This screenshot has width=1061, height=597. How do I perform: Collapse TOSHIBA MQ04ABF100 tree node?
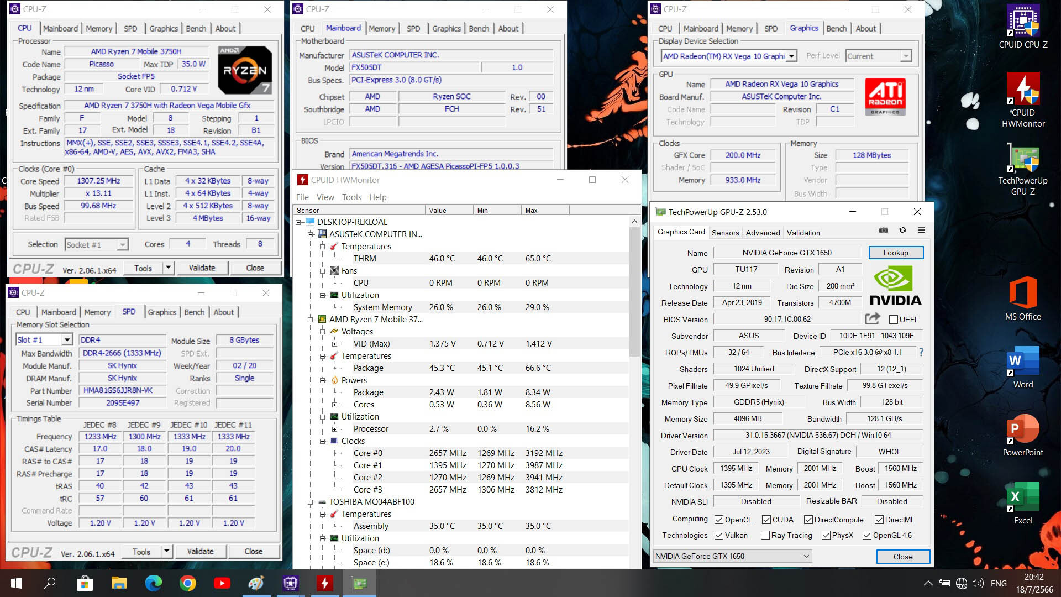(x=311, y=502)
